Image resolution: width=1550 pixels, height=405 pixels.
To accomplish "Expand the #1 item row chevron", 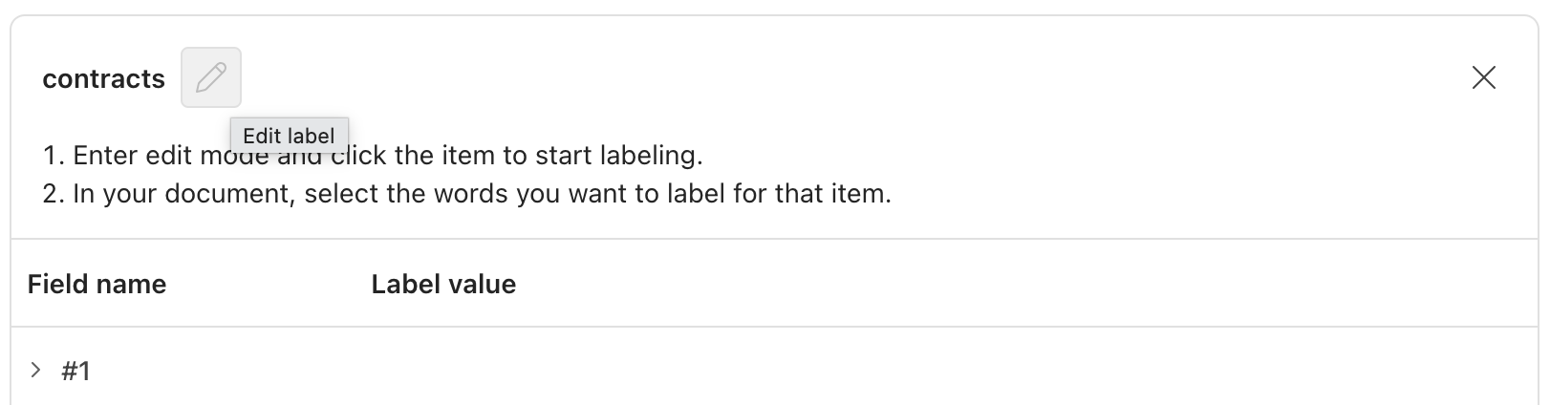I will point(35,370).
